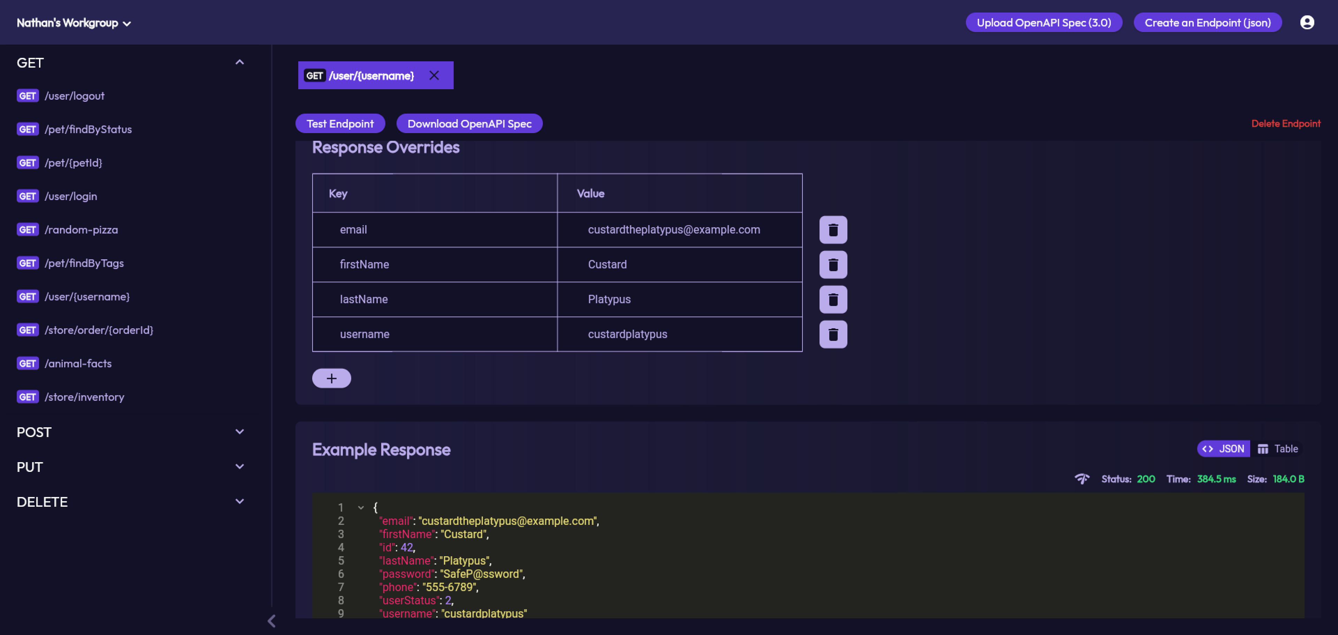Collapse the sidebar with the left arrow
The width and height of the screenshot is (1338, 635).
pyautogui.click(x=271, y=621)
